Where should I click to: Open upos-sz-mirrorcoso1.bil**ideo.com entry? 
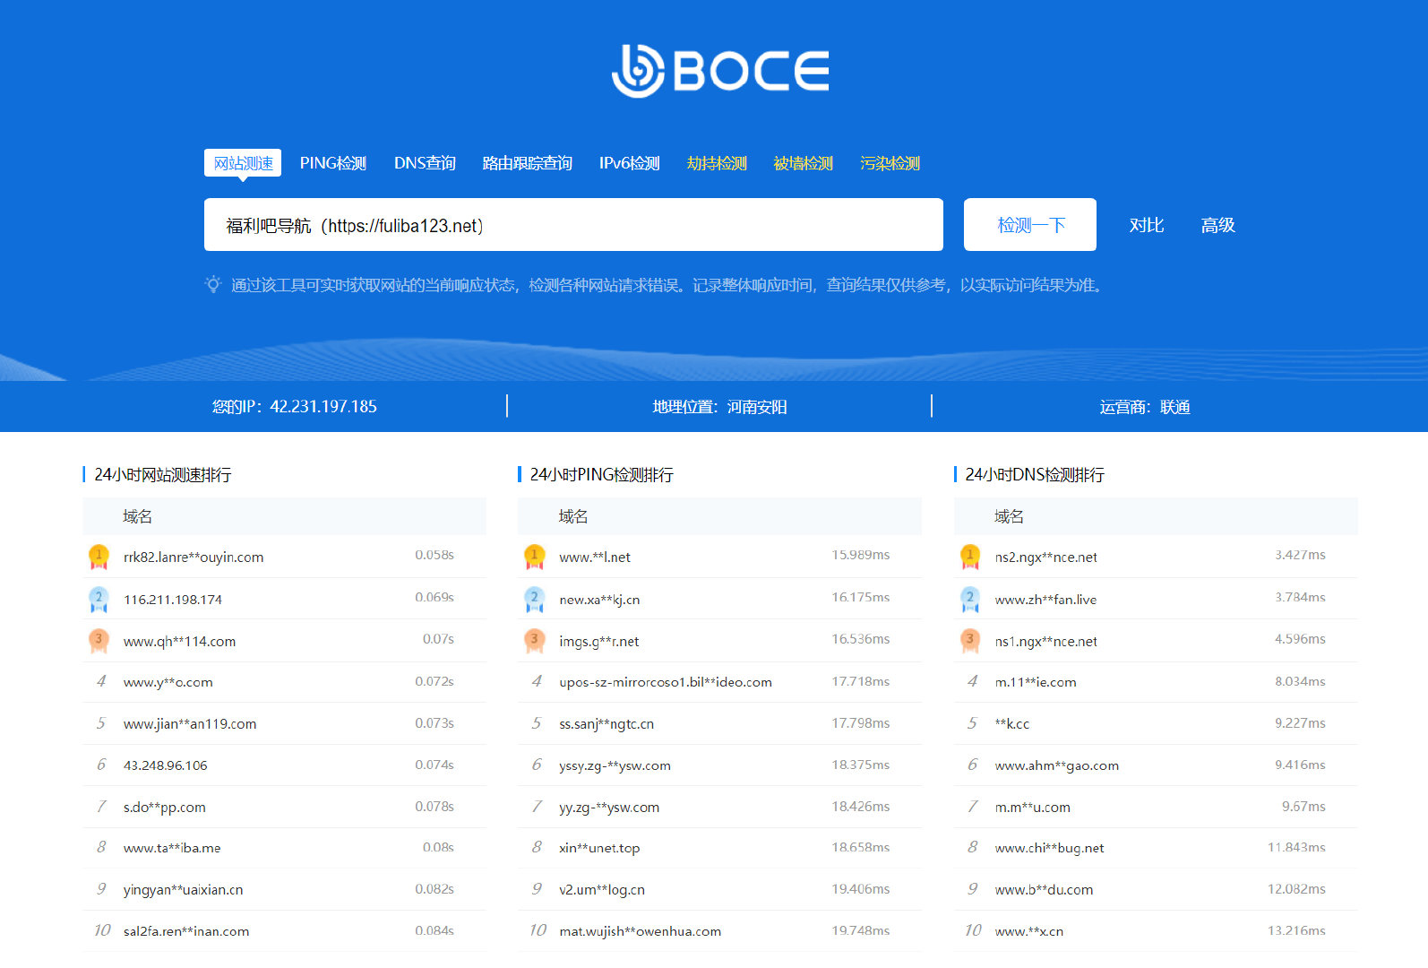pyautogui.click(x=666, y=683)
